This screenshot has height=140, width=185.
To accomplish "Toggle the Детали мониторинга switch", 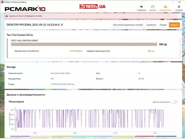I will tap(174, 102).
